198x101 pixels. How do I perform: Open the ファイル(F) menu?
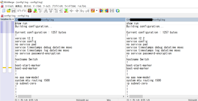(x=9, y=6)
